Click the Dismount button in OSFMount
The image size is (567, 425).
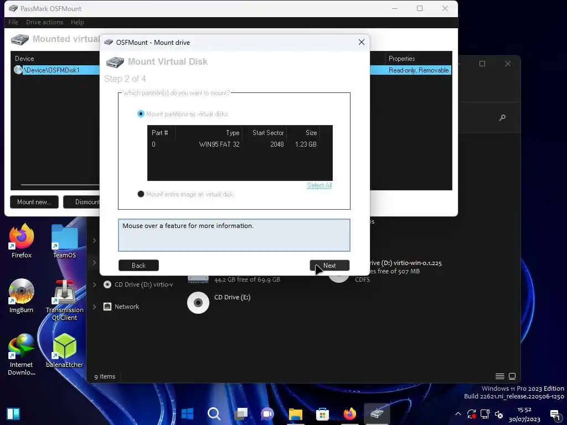coord(82,202)
